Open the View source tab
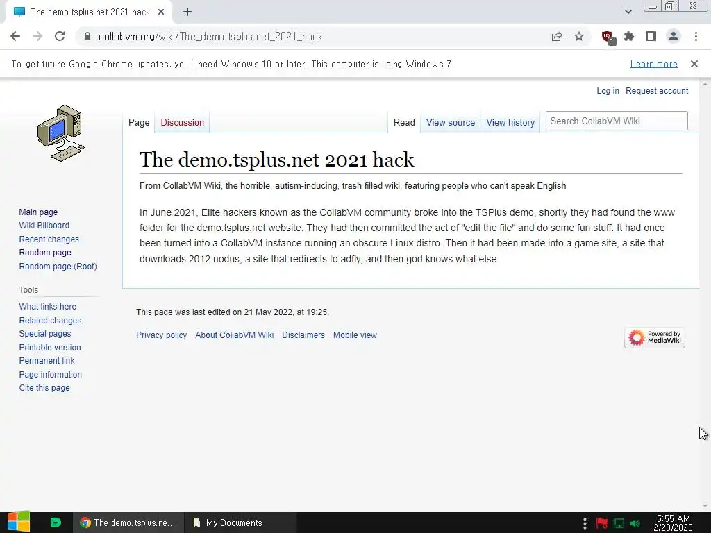The image size is (711, 533). click(x=450, y=122)
